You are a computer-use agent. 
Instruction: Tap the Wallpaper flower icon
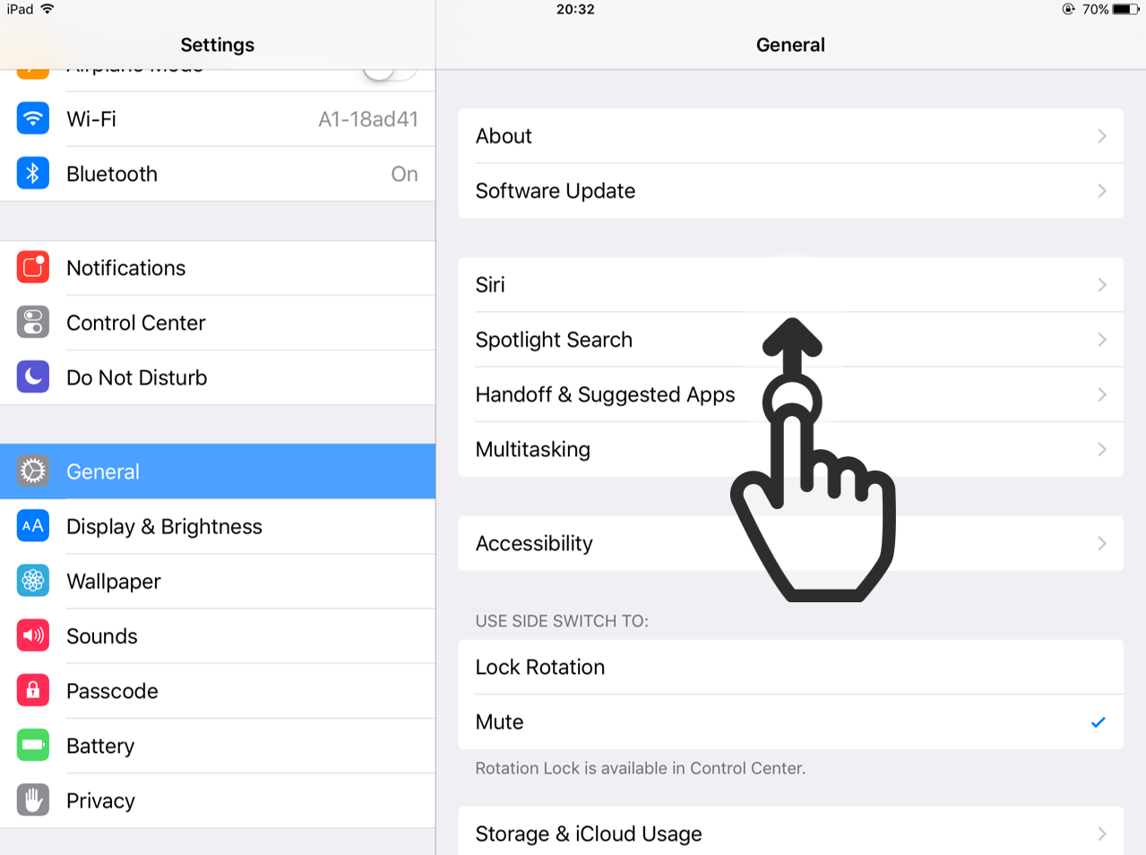(33, 581)
